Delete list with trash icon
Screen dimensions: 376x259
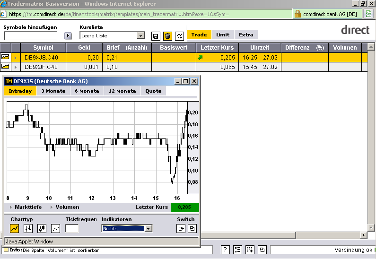coord(167,36)
